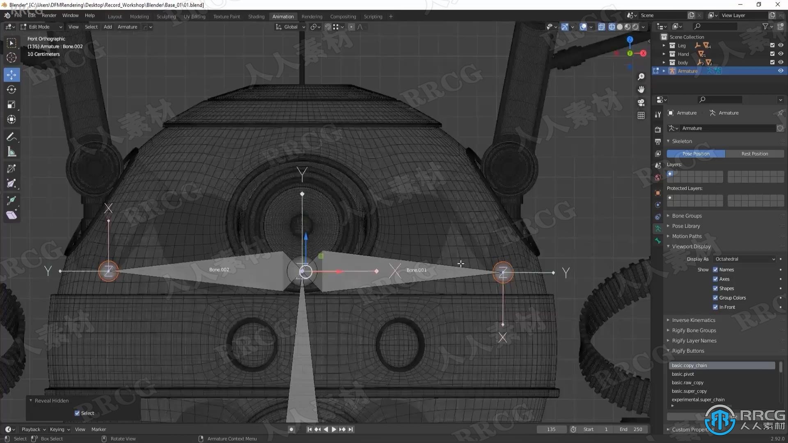788x443 pixels.
Task: Activate the Move tool
Action: click(x=11, y=75)
